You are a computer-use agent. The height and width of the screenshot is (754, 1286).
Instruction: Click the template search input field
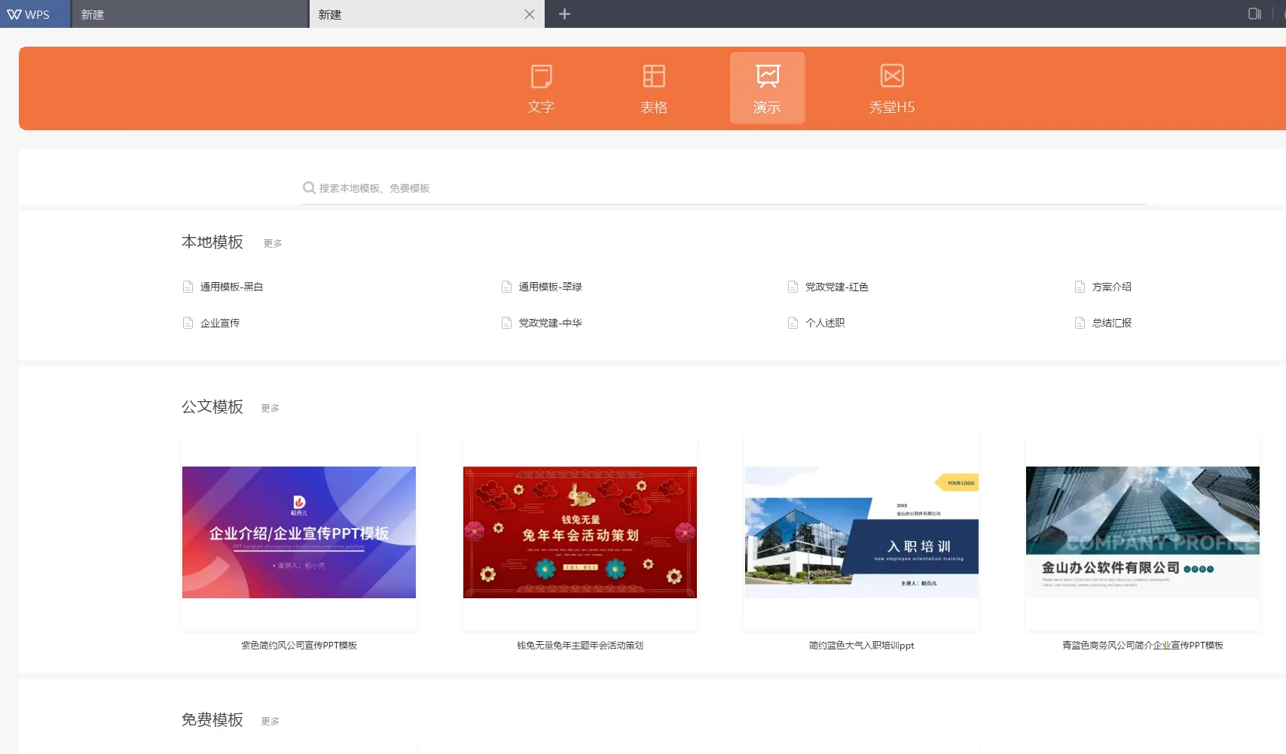[x=678, y=187]
